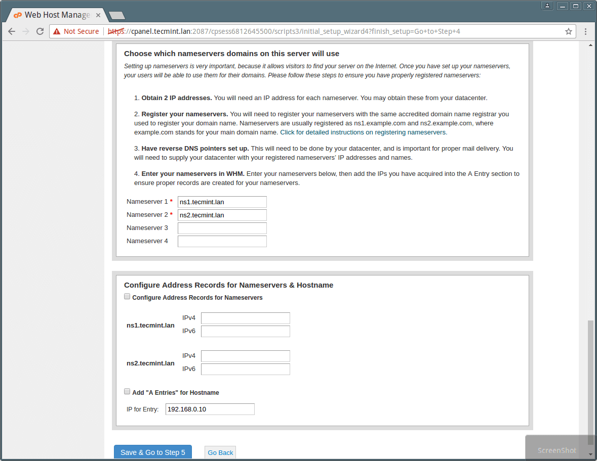
Task: Open the Chrome profile user icon
Action: (x=547, y=6)
